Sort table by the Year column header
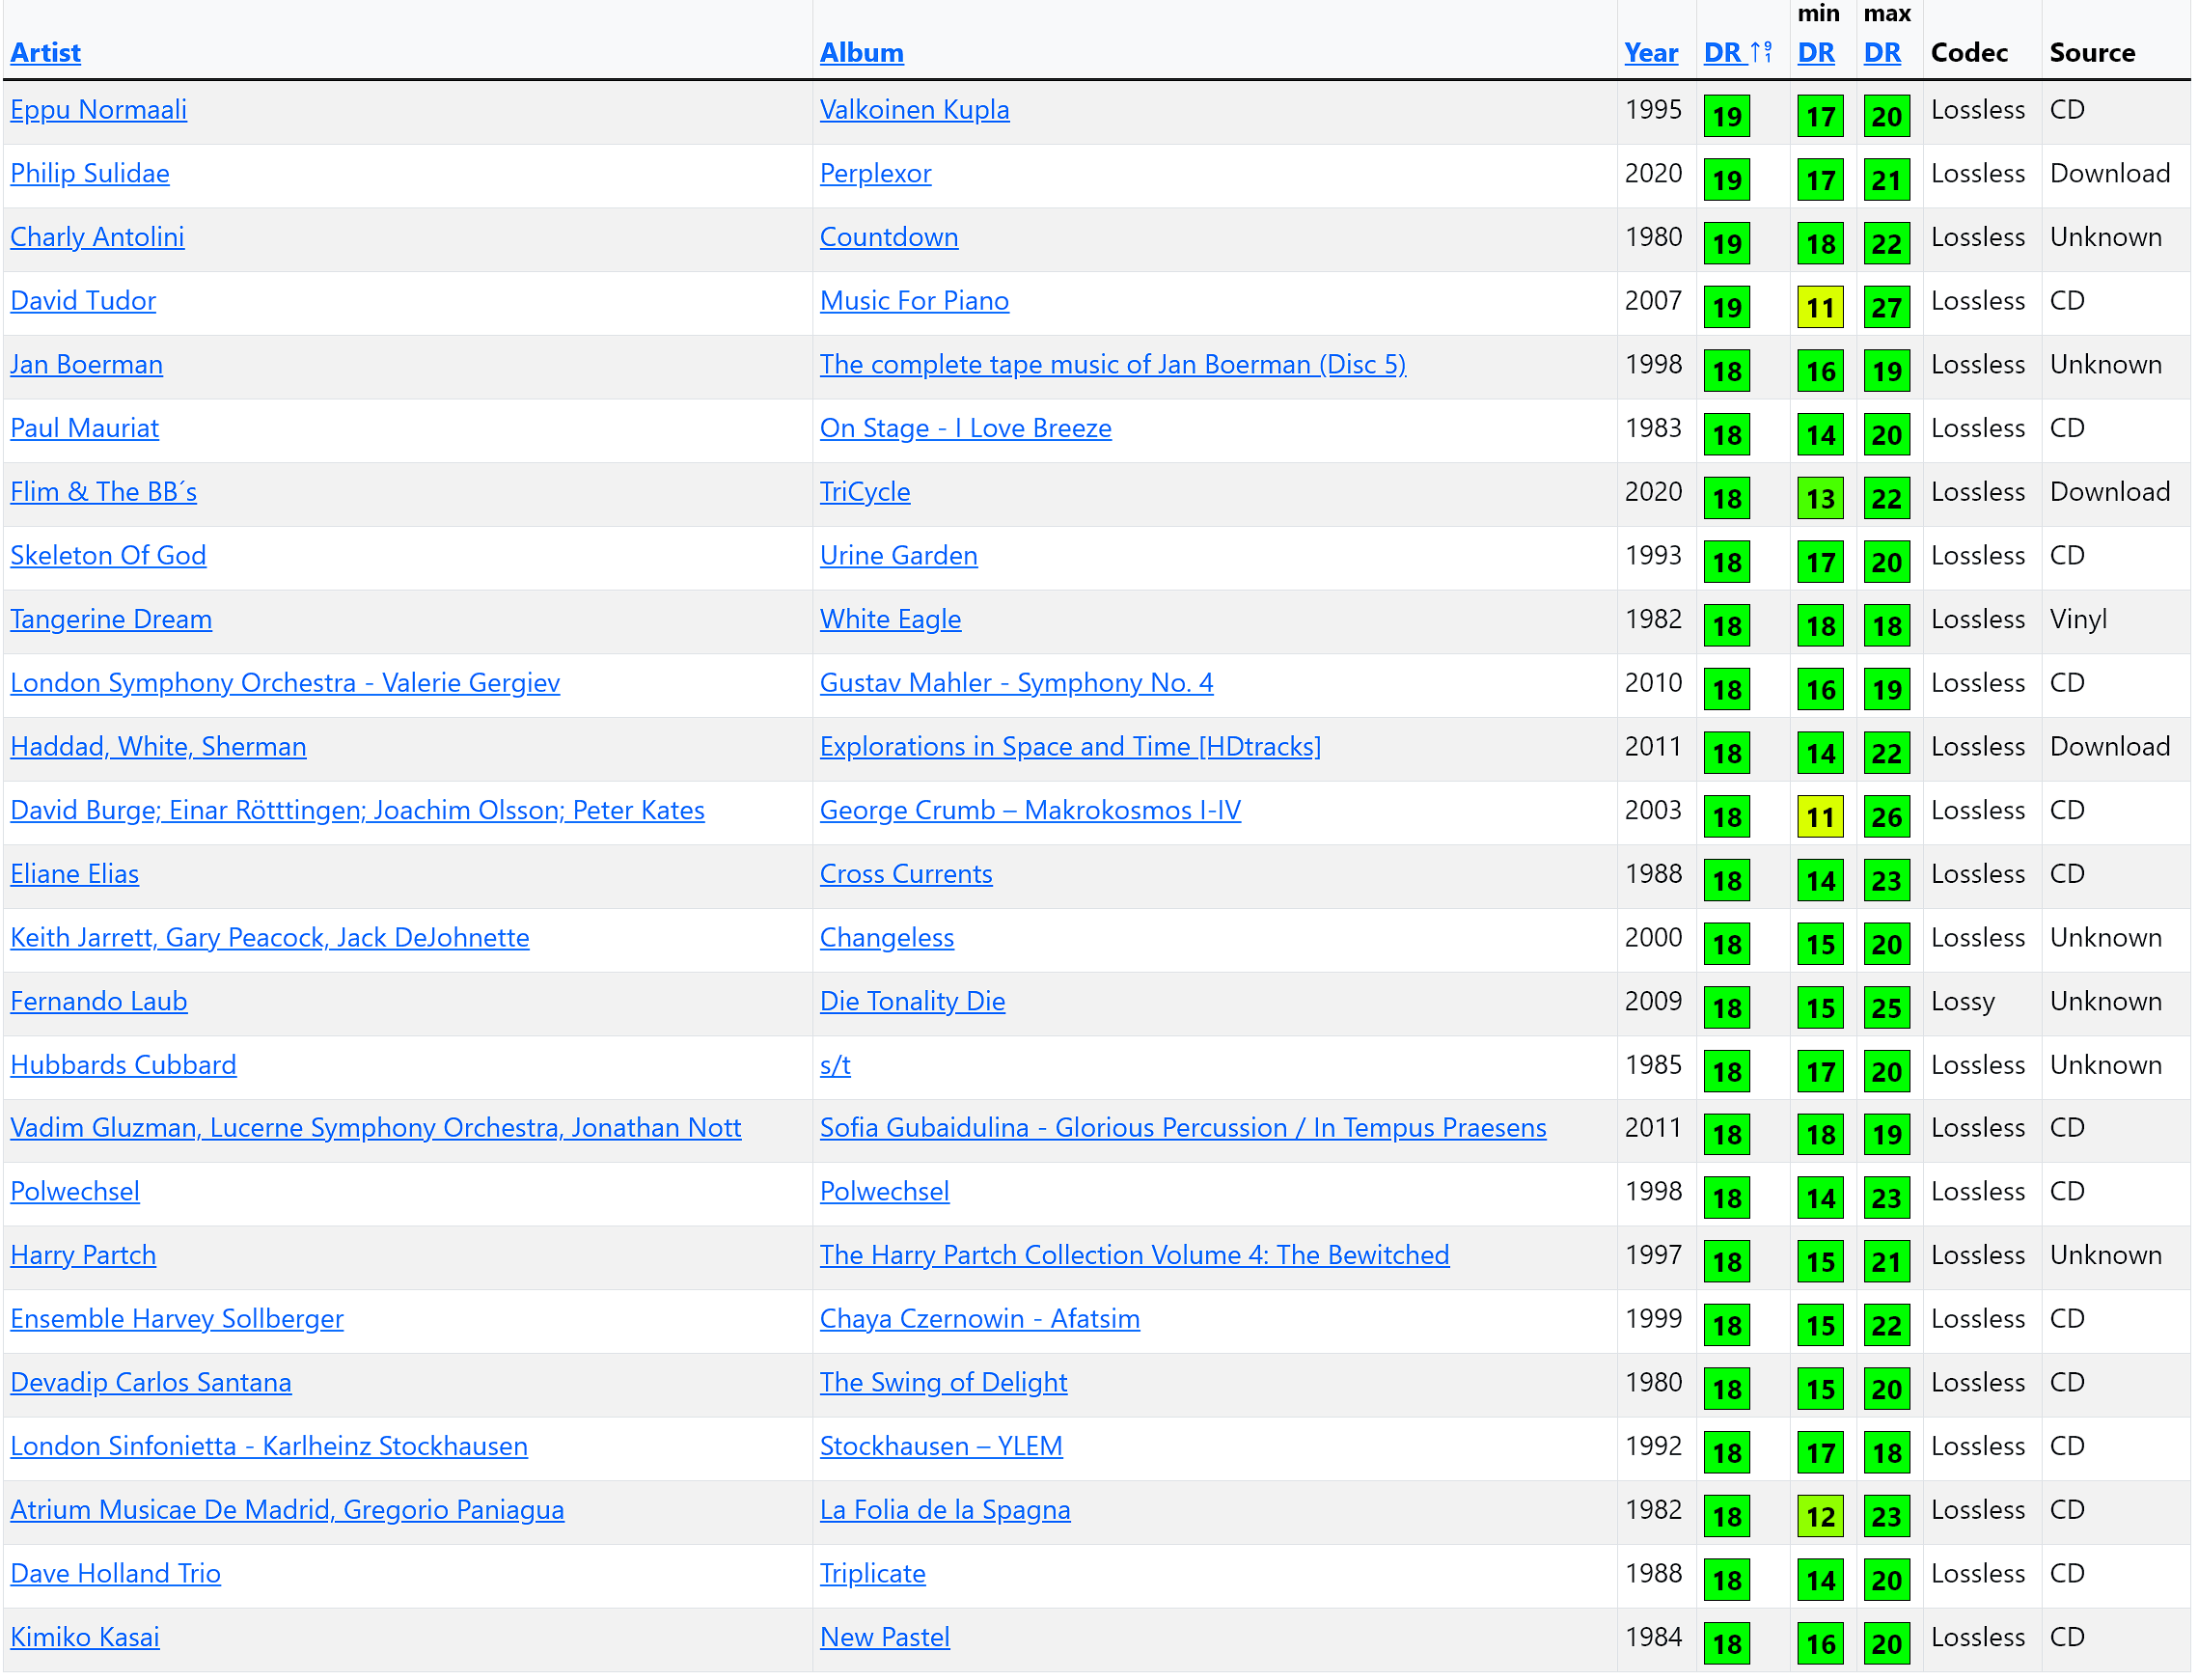Image resolution: width=2198 pixels, height=1680 pixels. [1650, 53]
